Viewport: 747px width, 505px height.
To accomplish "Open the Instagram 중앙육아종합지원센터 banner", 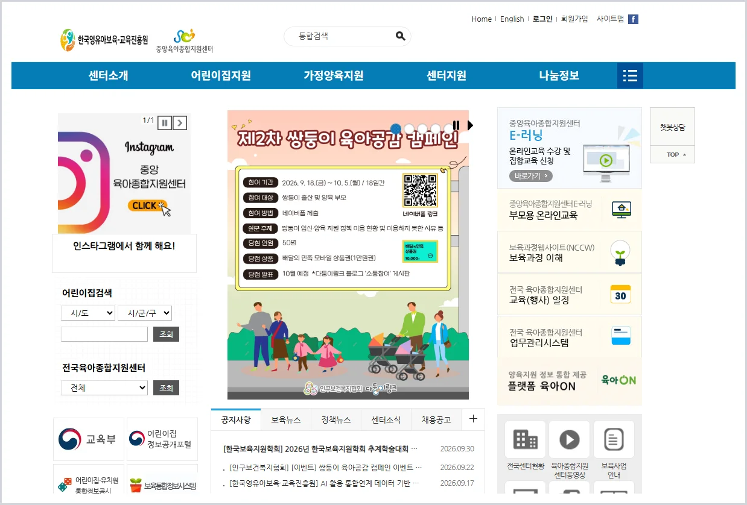I will coord(124,174).
